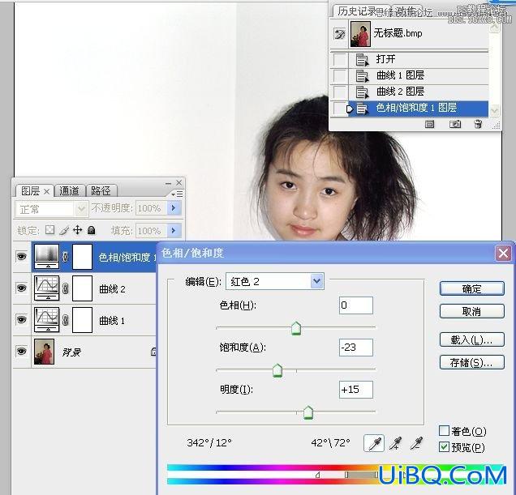
Task: Create new document from current state in History panel
Action: coord(429,124)
